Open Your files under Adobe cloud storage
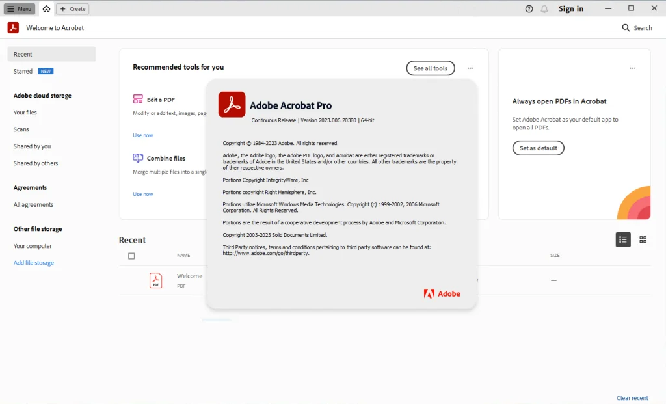The image size is (666, 404). coord(25,112)
